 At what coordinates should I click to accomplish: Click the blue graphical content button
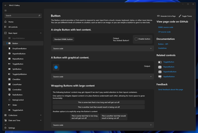(x=56, y=67)
